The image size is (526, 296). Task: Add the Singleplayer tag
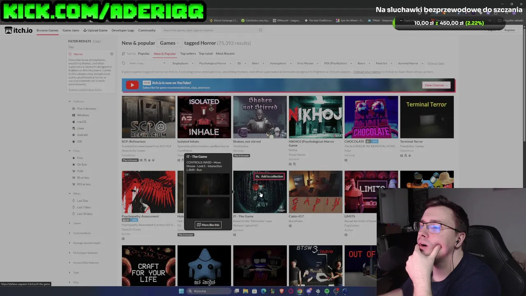pos(182,63)
